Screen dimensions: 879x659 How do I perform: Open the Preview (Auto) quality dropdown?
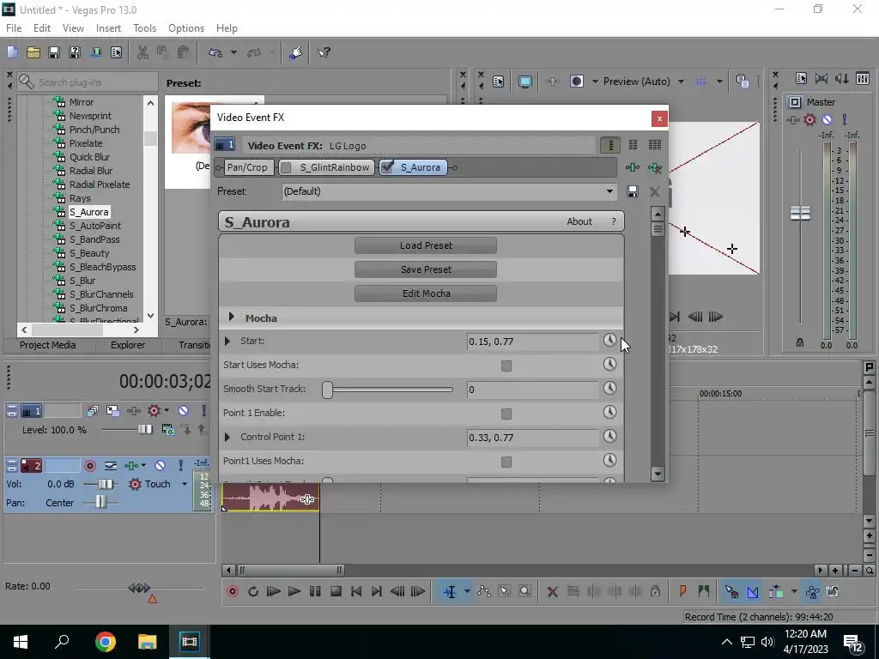681,82
